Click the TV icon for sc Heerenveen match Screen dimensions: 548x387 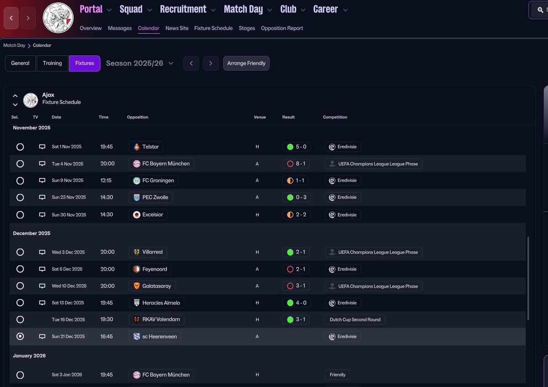[42, 336]
